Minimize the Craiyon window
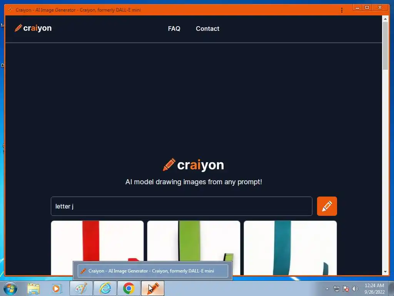 point(357,8)
